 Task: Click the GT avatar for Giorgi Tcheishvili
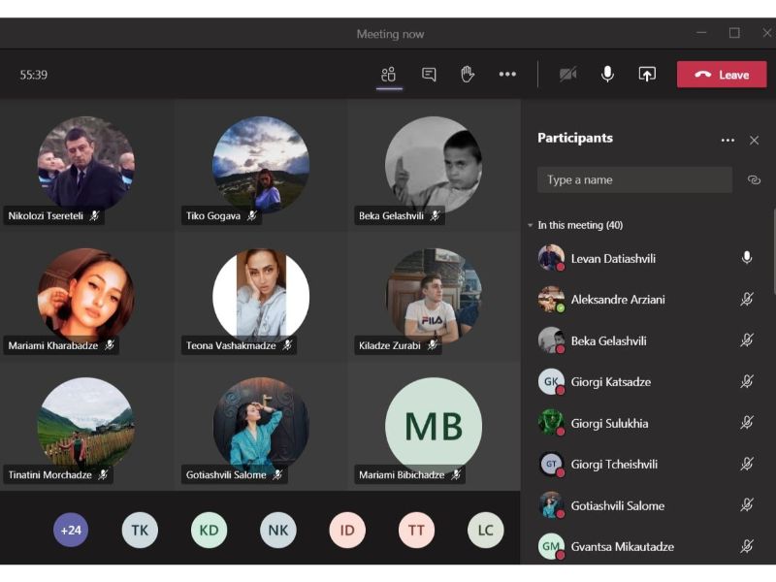(x=551, y=464)
